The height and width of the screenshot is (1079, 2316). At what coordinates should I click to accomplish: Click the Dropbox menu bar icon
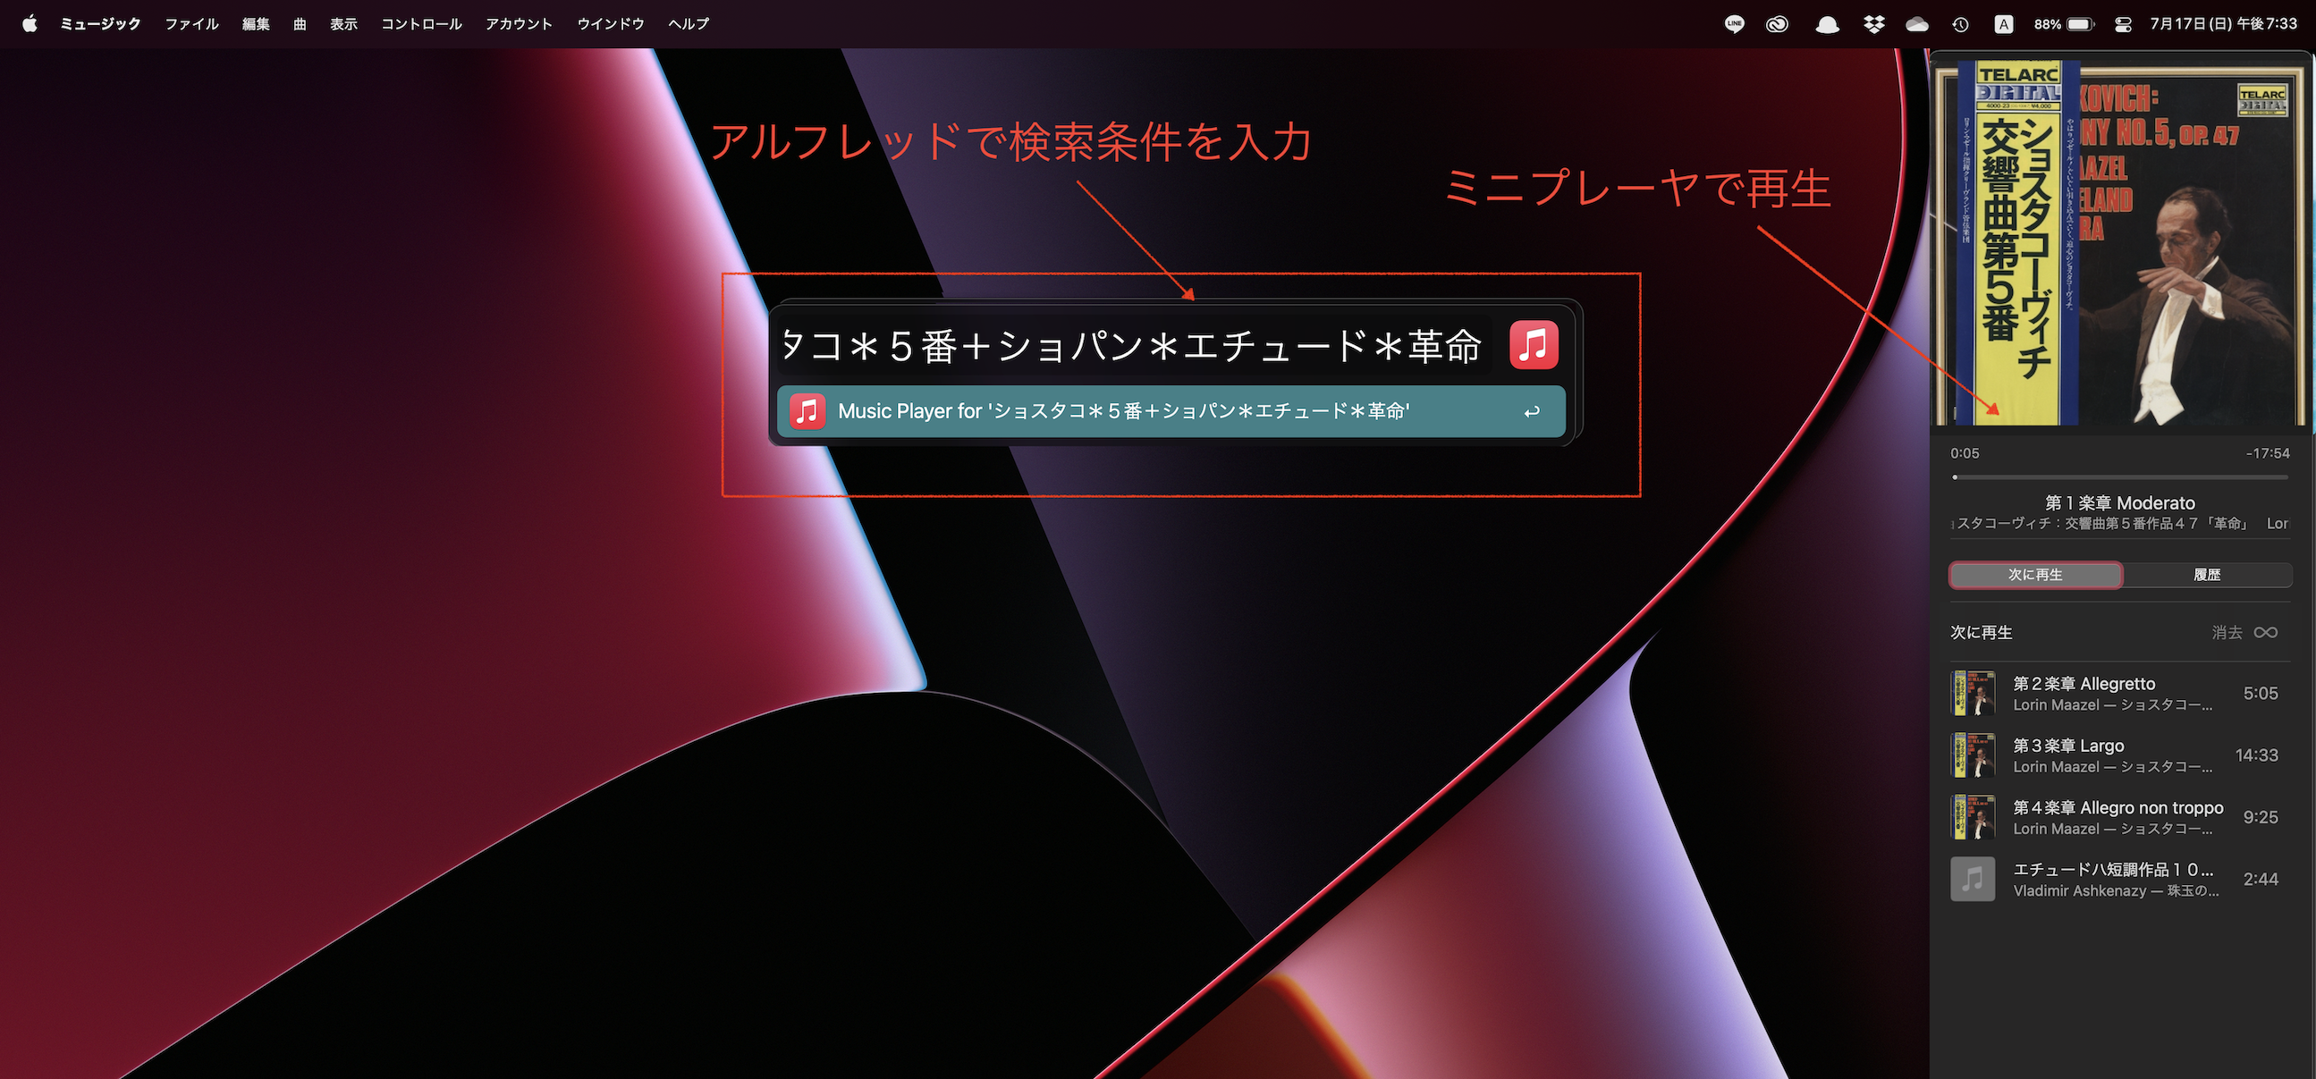1873,24
